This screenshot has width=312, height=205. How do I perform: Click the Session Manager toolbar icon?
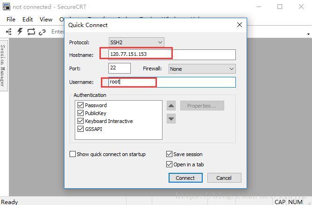point(9,32)
